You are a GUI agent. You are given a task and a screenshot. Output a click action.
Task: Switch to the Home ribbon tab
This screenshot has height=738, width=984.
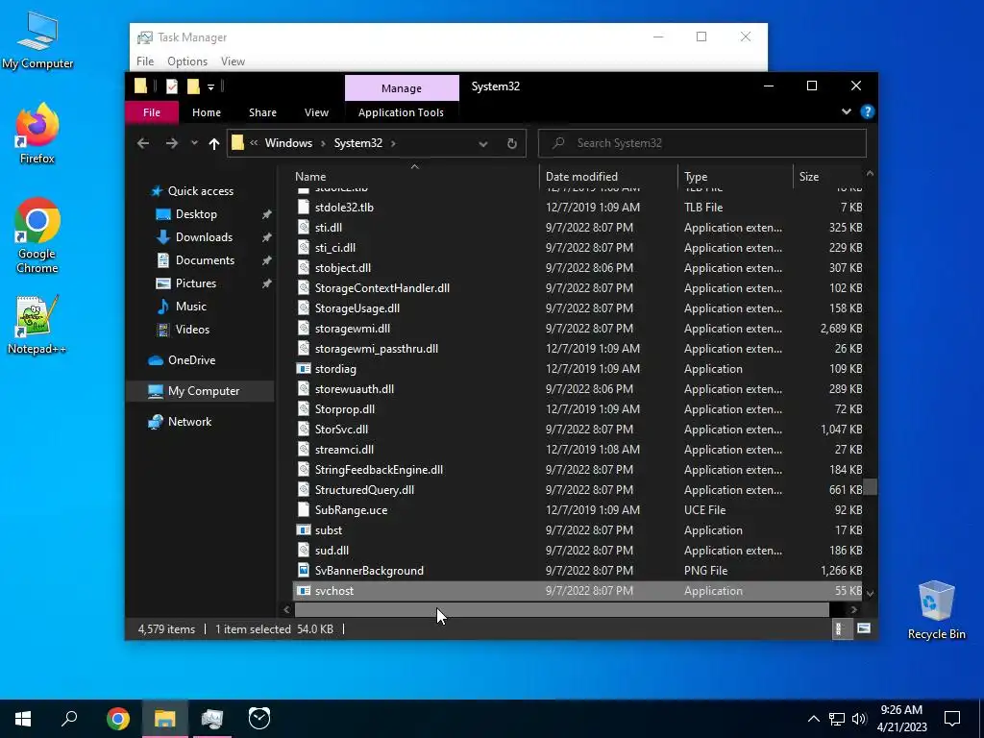[x=207, y=112]
